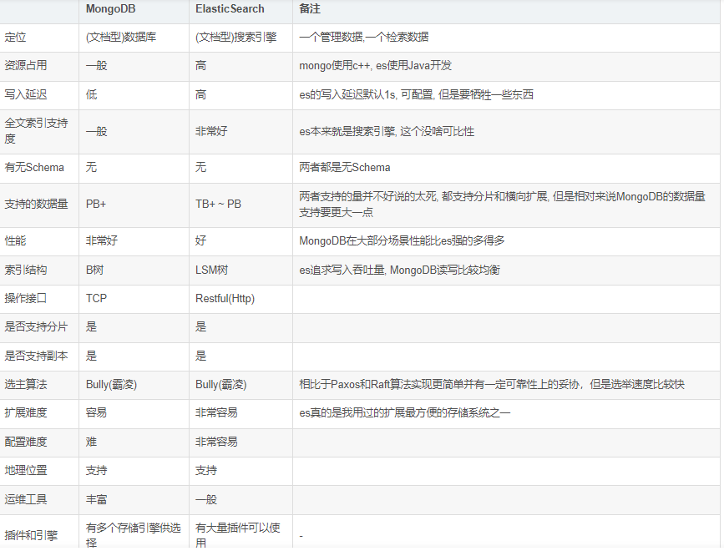Click the note 一个管理数据,一个检索数据
The height and width of the screenshot is (551, 724).
[x=364, y=37]
